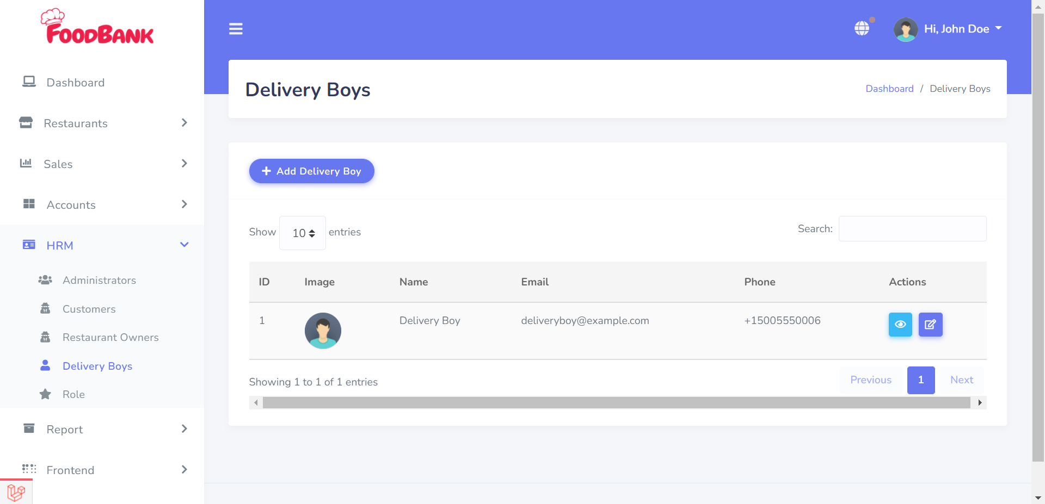View Delivery Boy details with eye button
Screen dimensions: 1045x504
(900, 325)
